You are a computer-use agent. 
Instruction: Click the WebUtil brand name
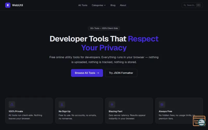click(17, 5)
